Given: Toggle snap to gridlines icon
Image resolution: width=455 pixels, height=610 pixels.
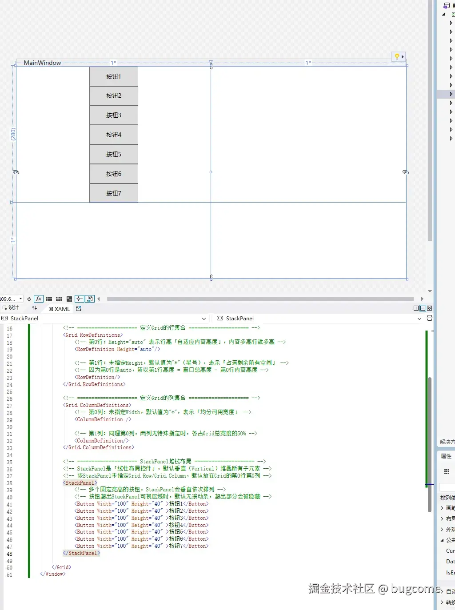Looking at the screenshot, I should [59, 299].
